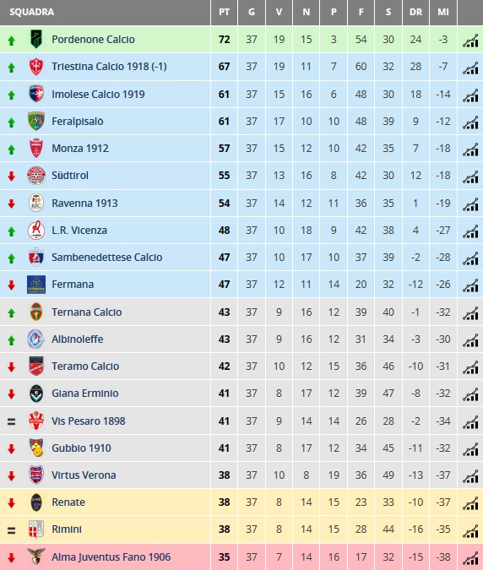Viewport: 483px width, 570px height.
Task: Click the Triestina Calcio 1918 team crest
Action: click(36, 67)
